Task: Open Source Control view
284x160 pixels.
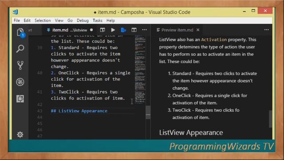Action: [x=20, y=65]
